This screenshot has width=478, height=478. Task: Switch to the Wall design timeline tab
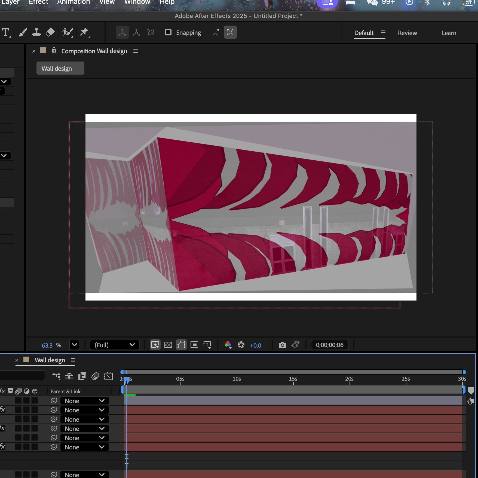click(x=49, y=360)
